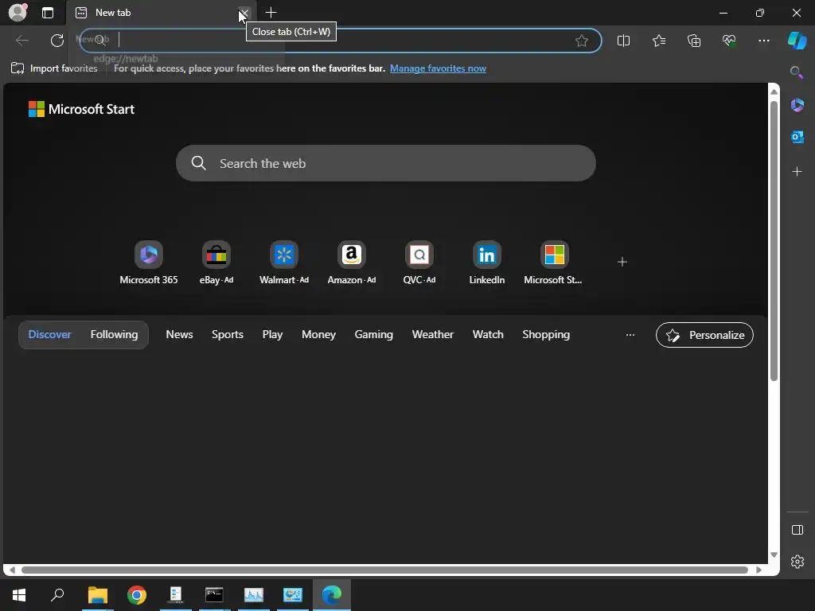The height and width of the screenshot is (611, 815).
Task: Switch to Microsoft Edge taskbar icon
Action: coord(332,595)
